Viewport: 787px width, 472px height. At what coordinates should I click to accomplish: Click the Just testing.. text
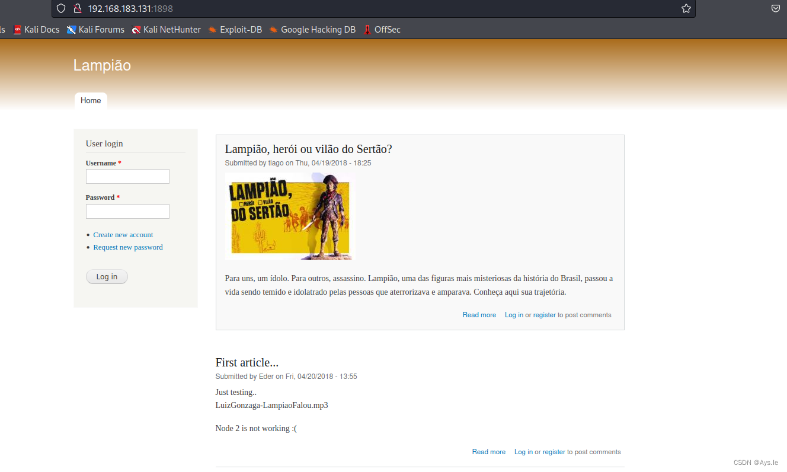click(x=236, y=392)
